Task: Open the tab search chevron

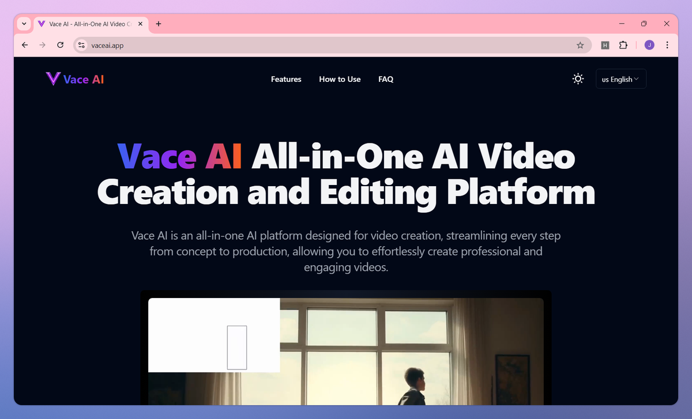Action: click(x=24, y=24)
